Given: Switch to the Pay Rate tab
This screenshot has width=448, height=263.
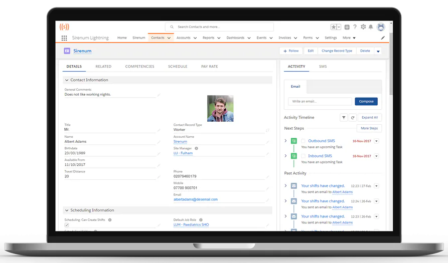Looking at the screenshot, I should point(209,67).
